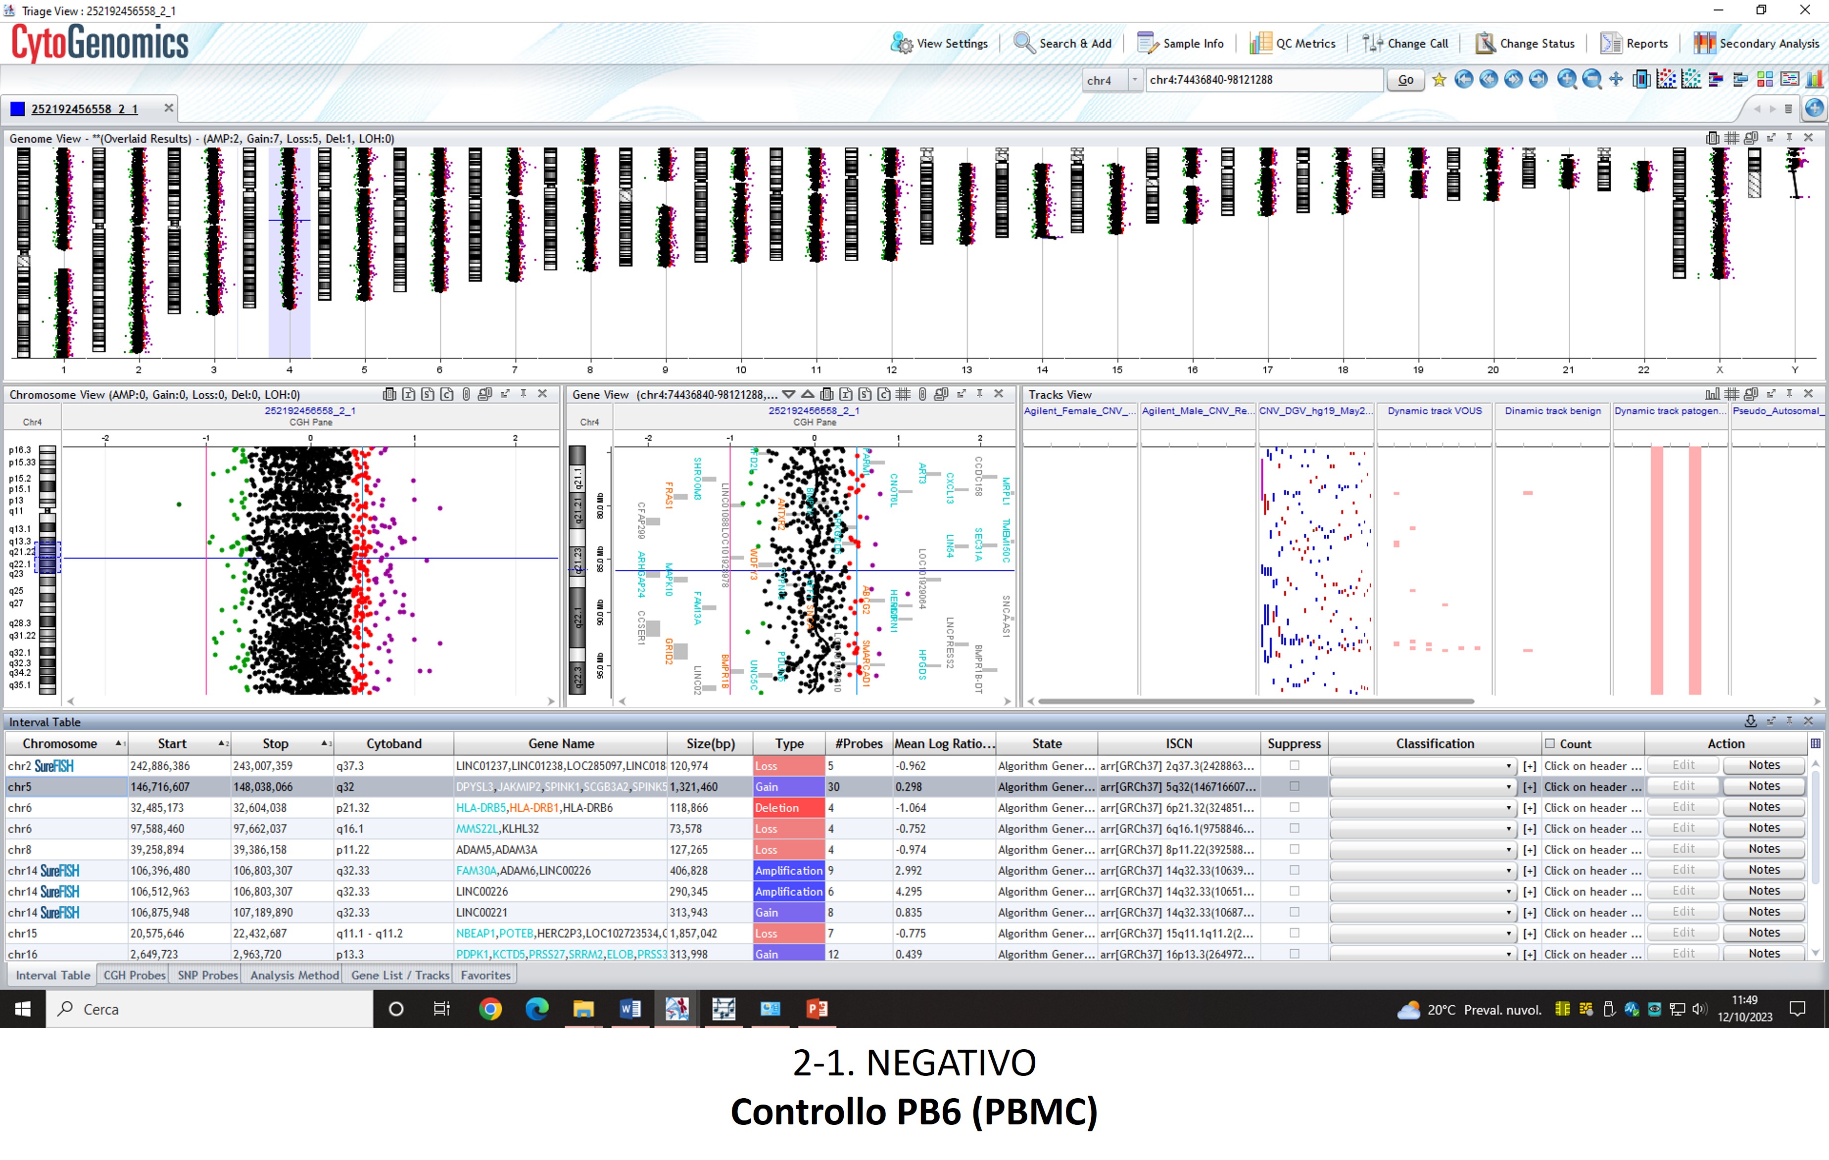This screenshot has width=1829, height=1160.
Task: Click the genomic coordinates input field
Action: (1263, 80)
